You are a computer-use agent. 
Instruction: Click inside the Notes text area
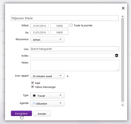click(75, 65)
